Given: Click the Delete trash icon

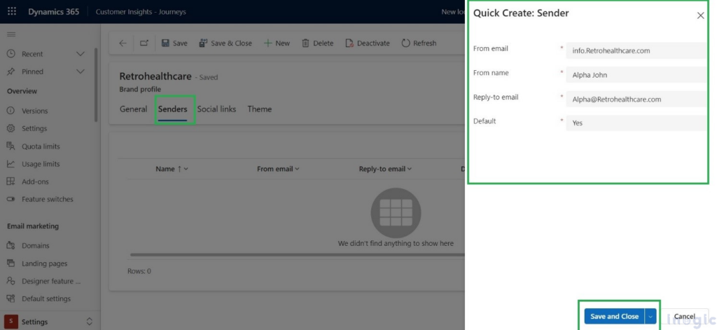Looking at the screenshot, I should (x=317, y=43).
